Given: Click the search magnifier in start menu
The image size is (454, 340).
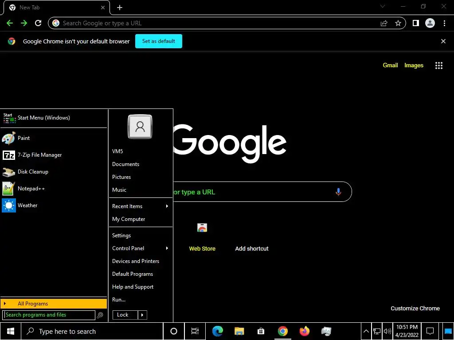Looking at the screenshot, I should click(x=100, y=315).
